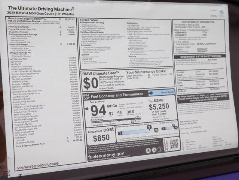This screenshot has height=180, width=239.
Task: Click 'Standard Features' heading
Action: (89, 20)
